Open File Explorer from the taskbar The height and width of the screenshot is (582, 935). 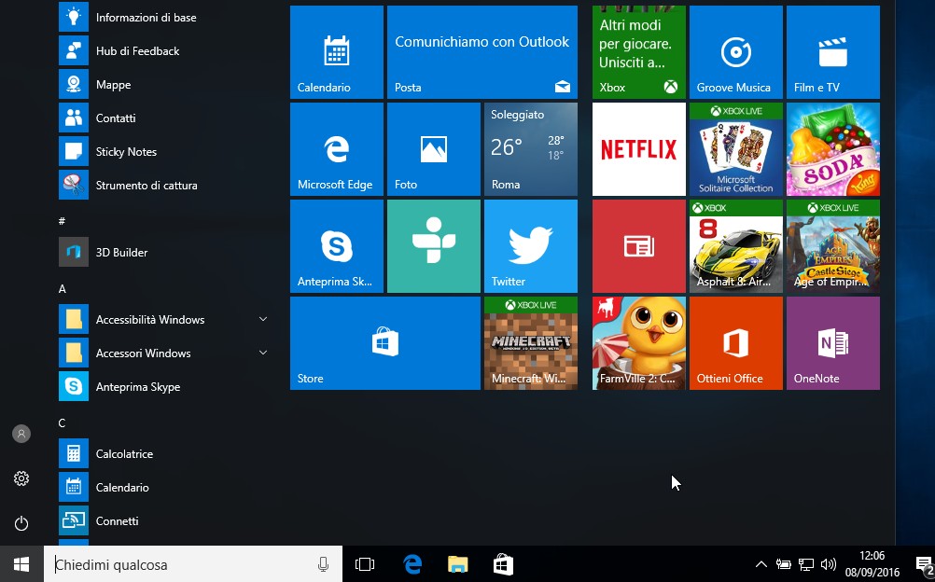pyautogui.click(x=458, y=564)
